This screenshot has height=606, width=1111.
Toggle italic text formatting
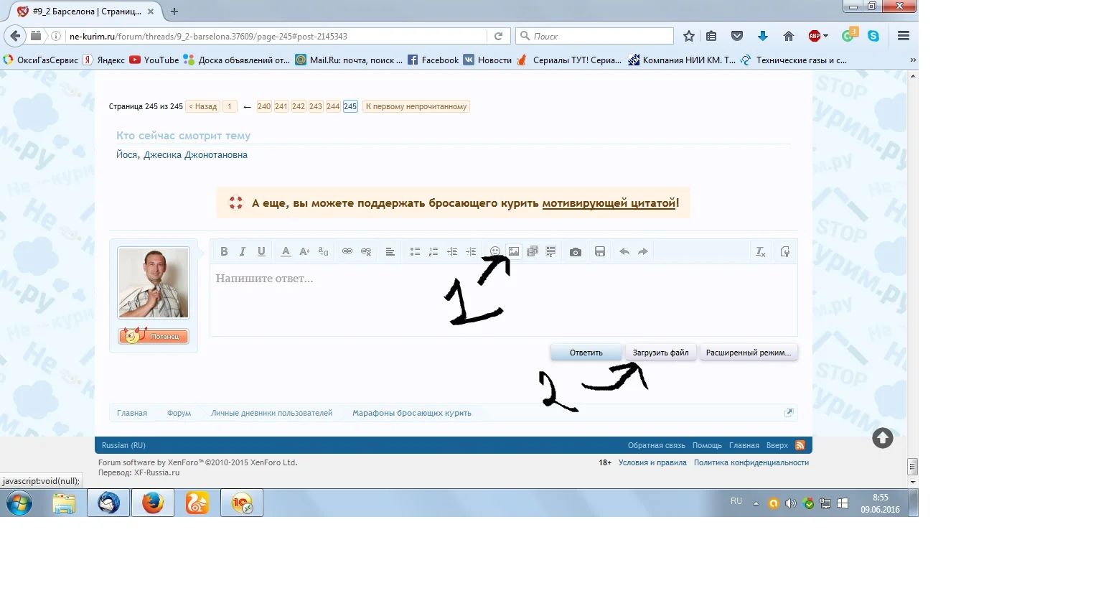click(243, 251)
